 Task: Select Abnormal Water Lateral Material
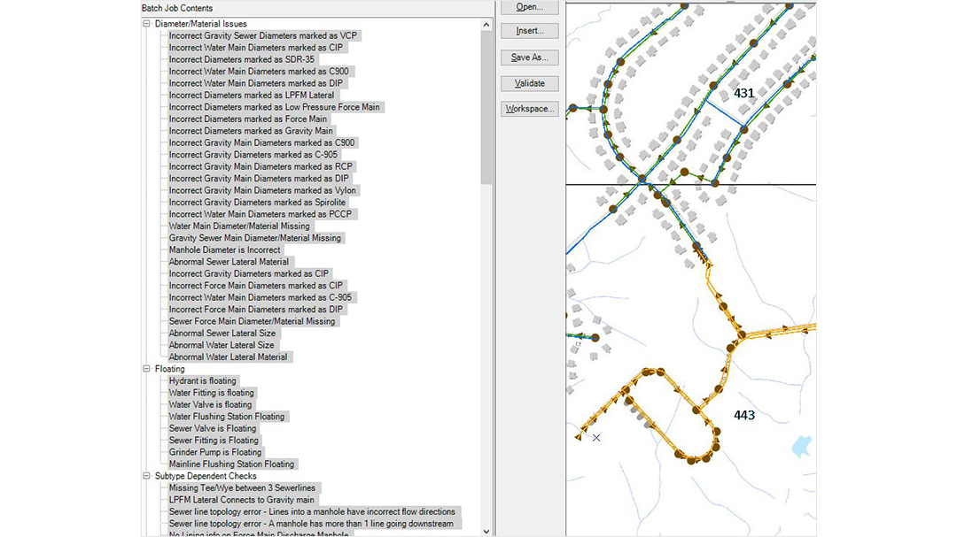(229, 357)
